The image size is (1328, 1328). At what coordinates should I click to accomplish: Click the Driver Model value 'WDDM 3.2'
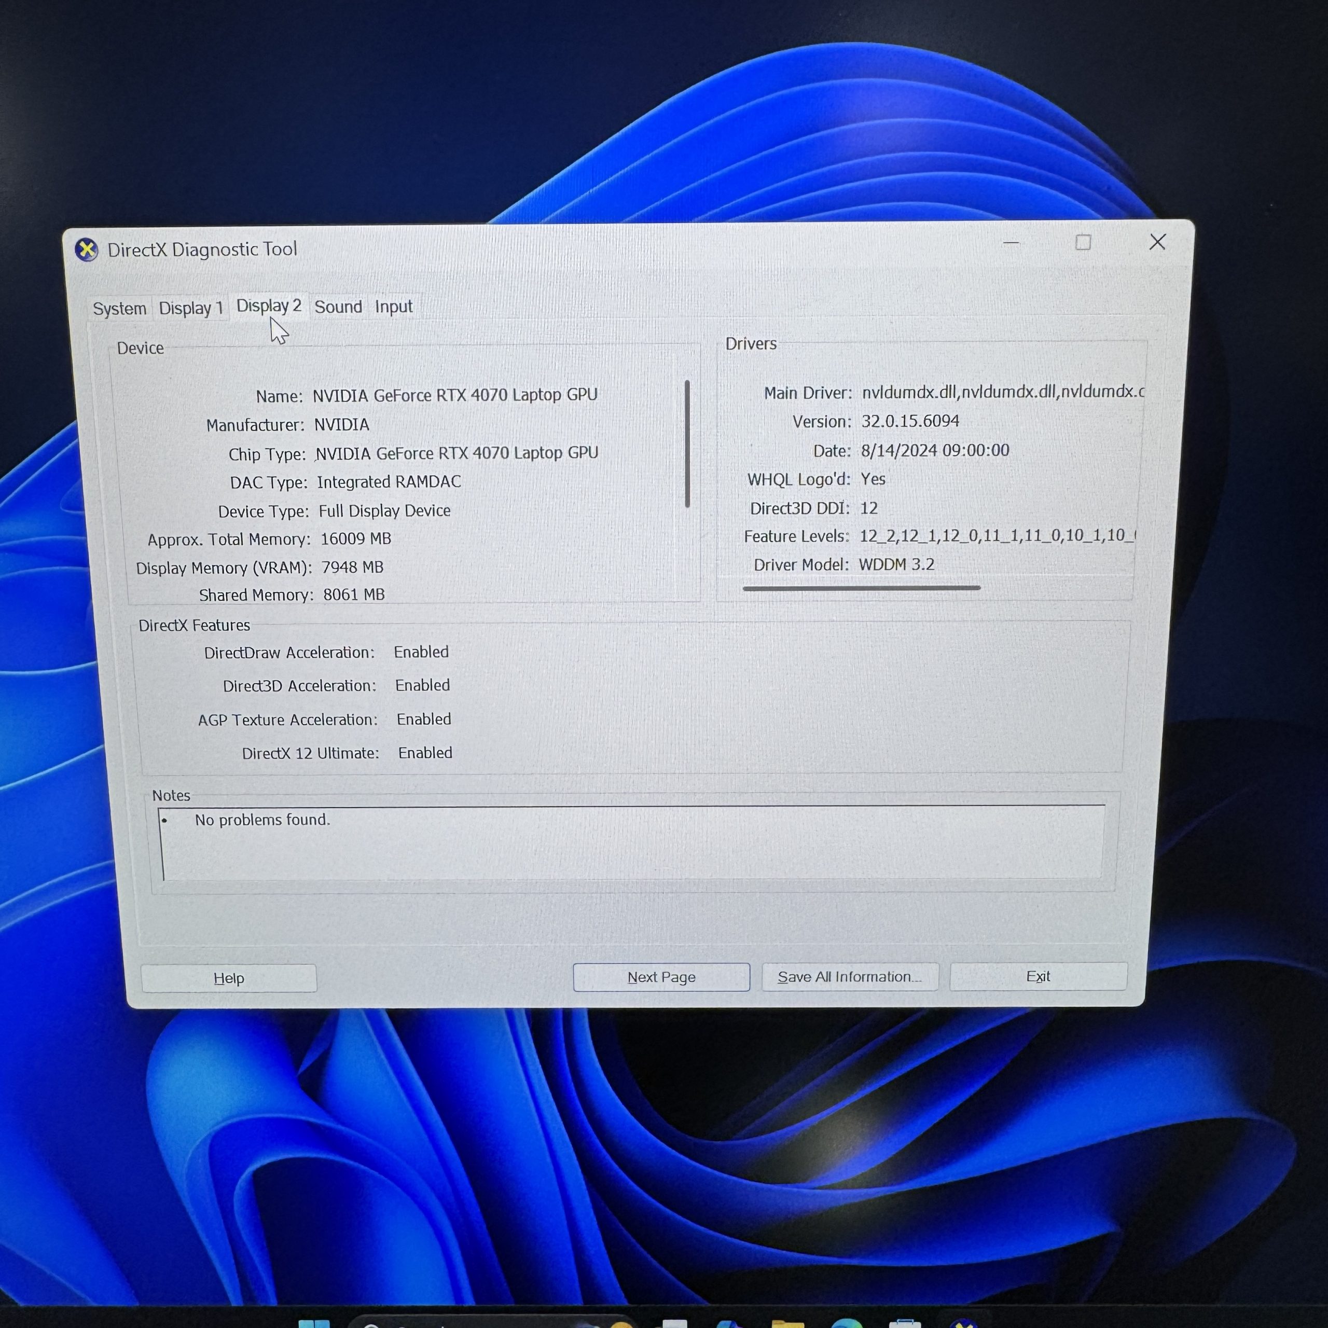[x=897, y=564]
